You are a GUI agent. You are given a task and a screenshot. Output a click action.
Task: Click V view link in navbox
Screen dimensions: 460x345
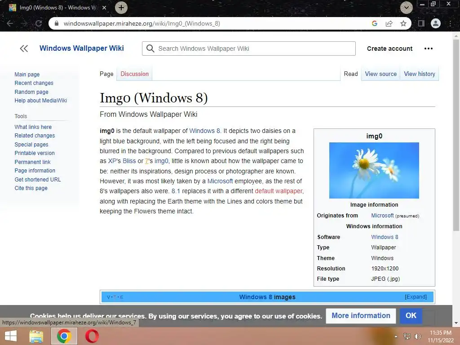click(x=108, y=297)
